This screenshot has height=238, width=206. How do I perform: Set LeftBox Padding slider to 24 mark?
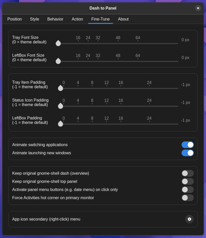point(149,124)
